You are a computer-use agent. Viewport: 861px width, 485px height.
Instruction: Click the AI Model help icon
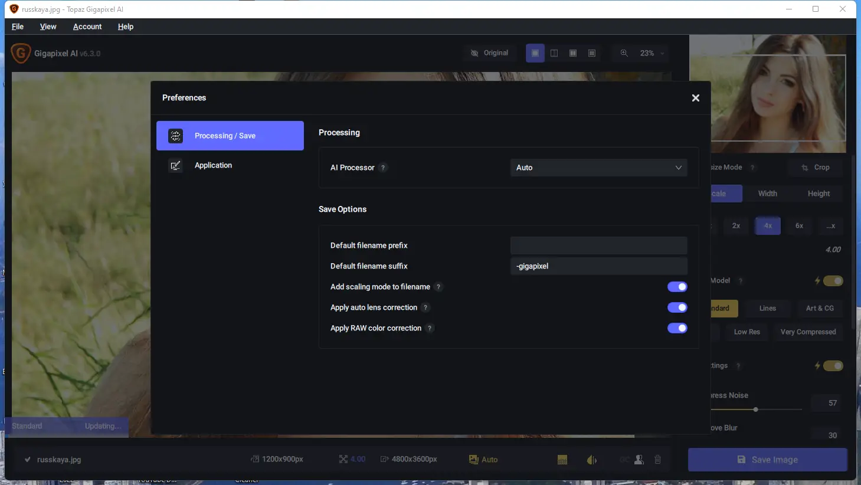(741, 281)
